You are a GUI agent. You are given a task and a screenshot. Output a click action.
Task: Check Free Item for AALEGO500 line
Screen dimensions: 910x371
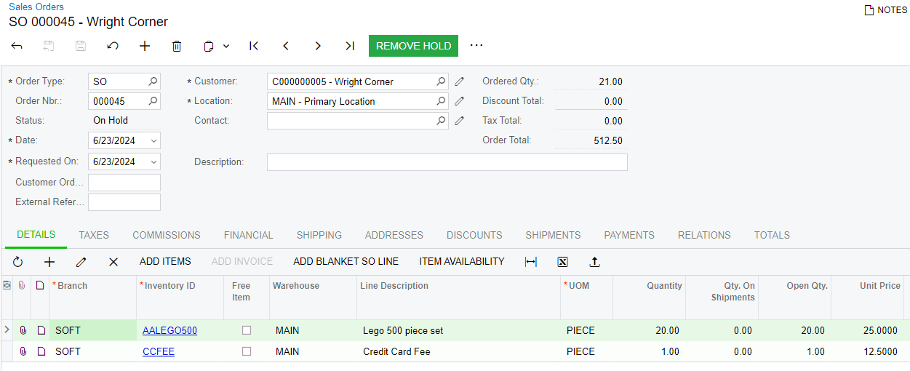[247, 330]
